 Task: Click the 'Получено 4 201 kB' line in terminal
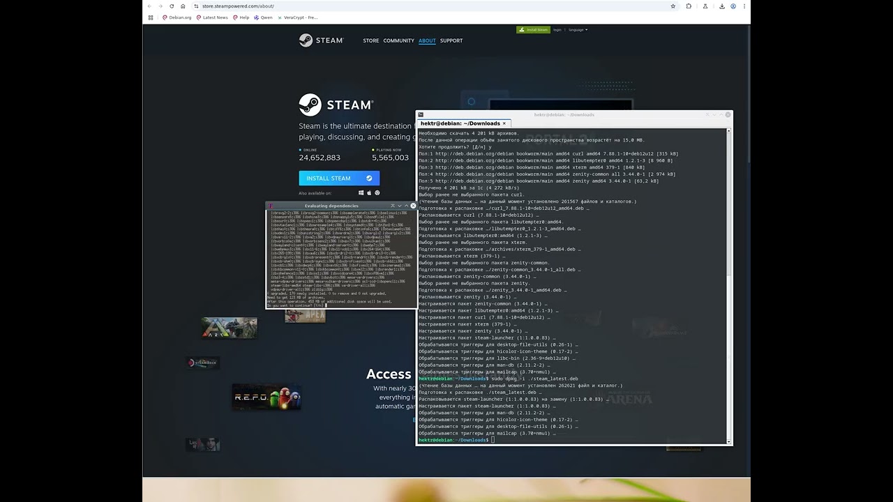(x=469, y=188)
